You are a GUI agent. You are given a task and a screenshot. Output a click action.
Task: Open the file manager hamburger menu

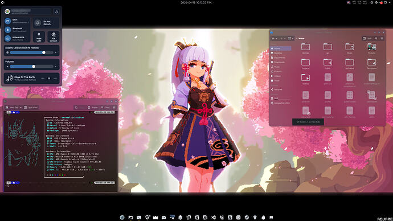click(382, 38)
